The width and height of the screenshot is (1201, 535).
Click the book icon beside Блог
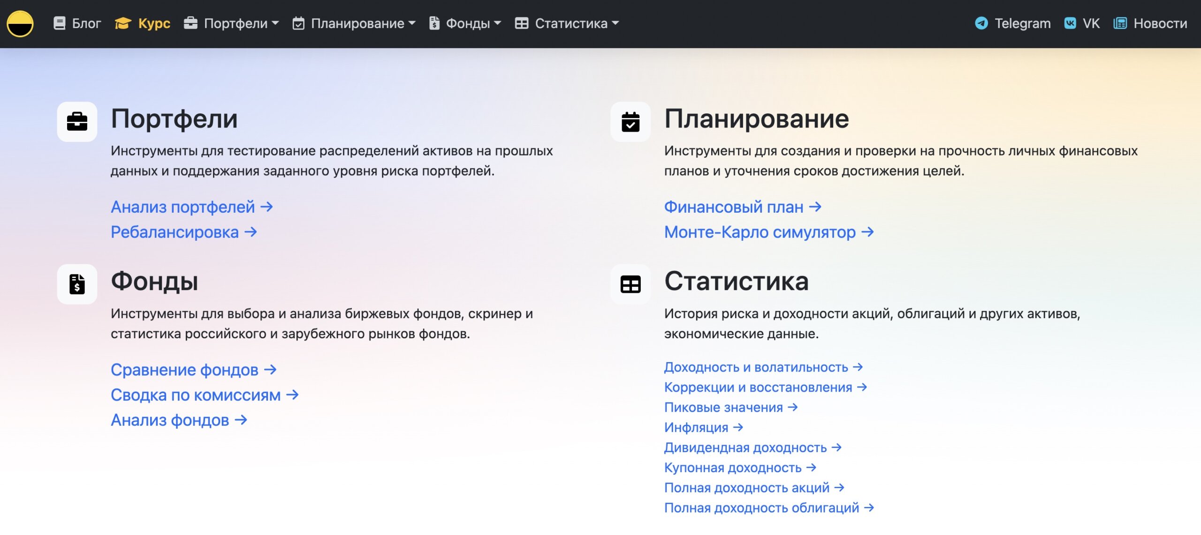coord(60,23)
